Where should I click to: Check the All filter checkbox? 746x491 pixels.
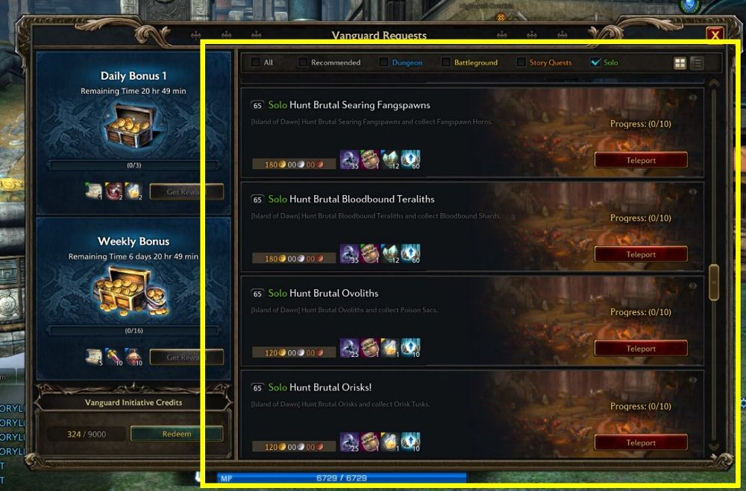(x=255, y=63)
